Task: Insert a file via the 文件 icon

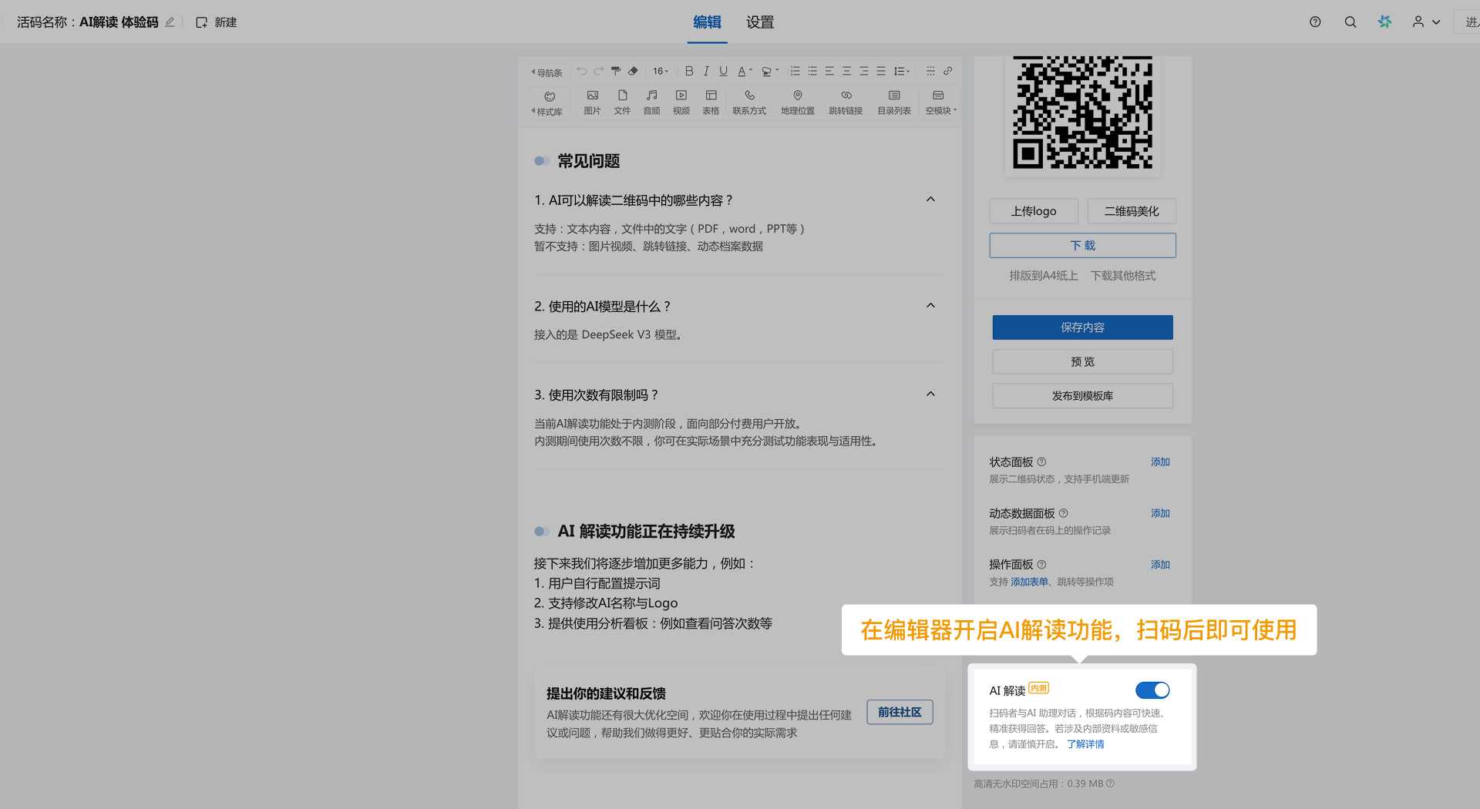Action: (622, 101)
